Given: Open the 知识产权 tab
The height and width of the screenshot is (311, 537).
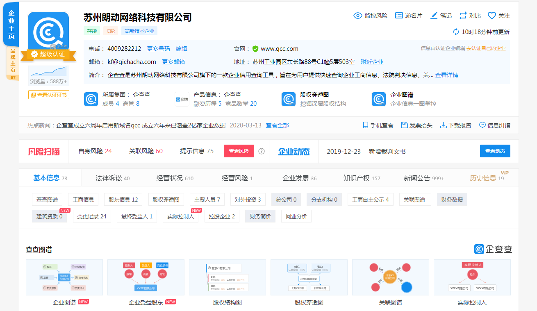Looking at the screenshot, I should 362,178.
